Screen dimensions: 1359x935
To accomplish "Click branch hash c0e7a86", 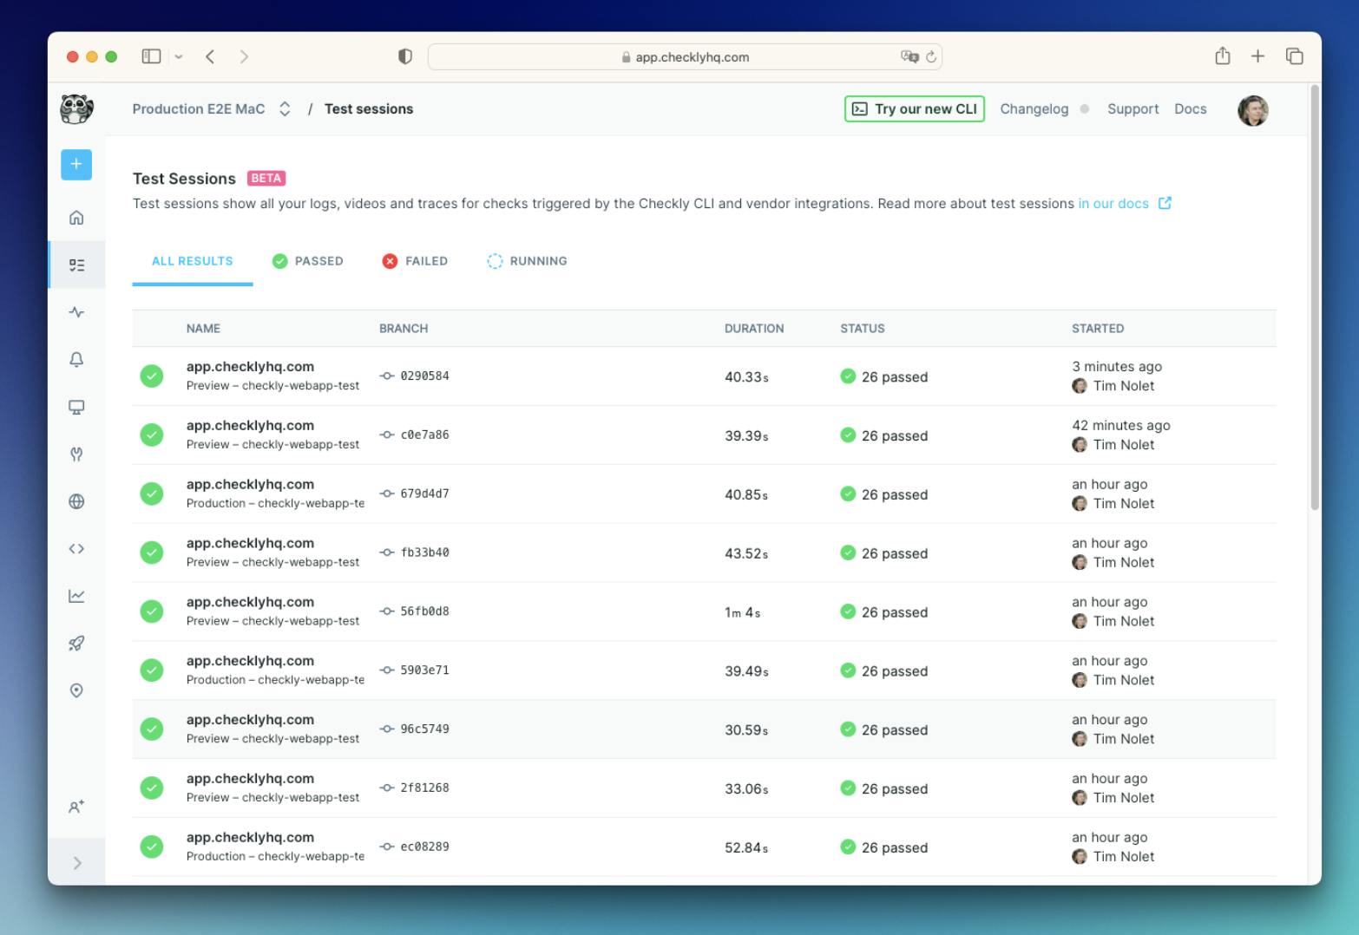I will 424,435.
